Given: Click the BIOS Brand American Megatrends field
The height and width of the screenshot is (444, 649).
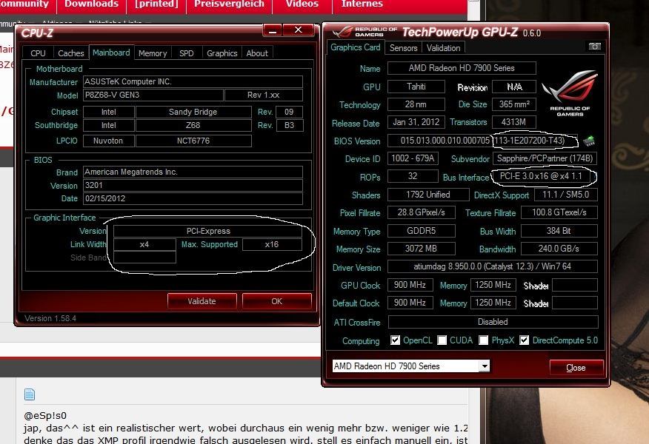Looking at the screenshot, I should [x=193, y=172].
